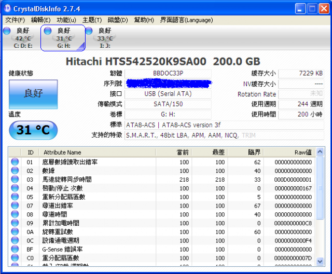Click the firmware field BBDOC33P
Viewport: 332px width, 274px height.
point(168,74)
